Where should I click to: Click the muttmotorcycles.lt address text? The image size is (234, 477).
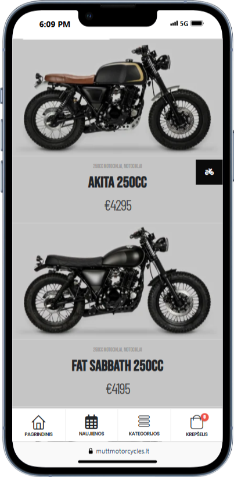click(x=123, y=451)
